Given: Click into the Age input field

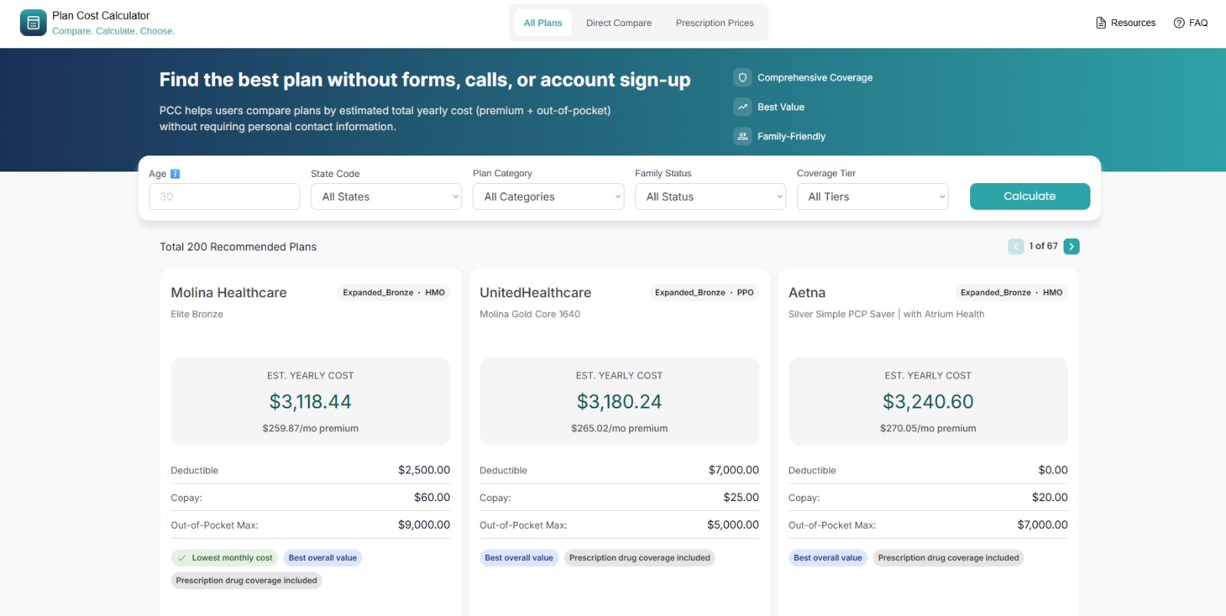Looking at the screenshot, I should point(225,197).
